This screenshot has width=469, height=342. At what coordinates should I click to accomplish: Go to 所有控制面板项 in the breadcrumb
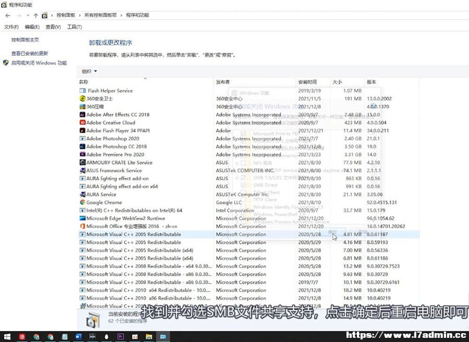click(x=101, y=15)
